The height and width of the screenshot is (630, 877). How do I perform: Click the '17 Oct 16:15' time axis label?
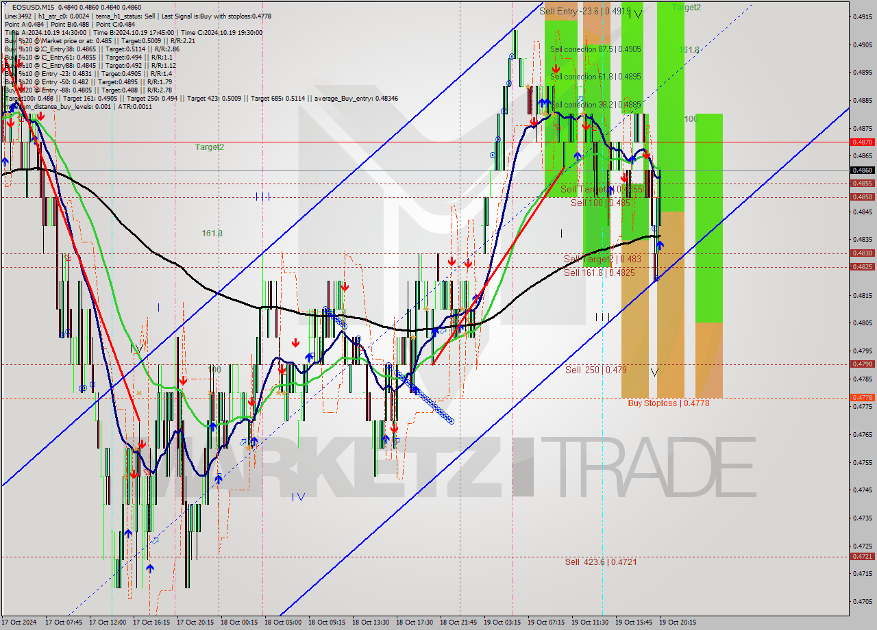(x=151, y=622)
